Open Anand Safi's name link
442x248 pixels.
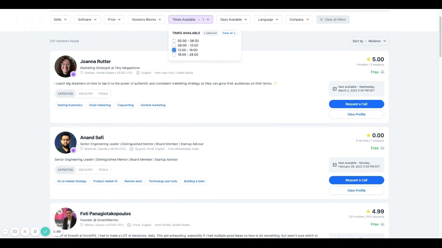(92, 137)
